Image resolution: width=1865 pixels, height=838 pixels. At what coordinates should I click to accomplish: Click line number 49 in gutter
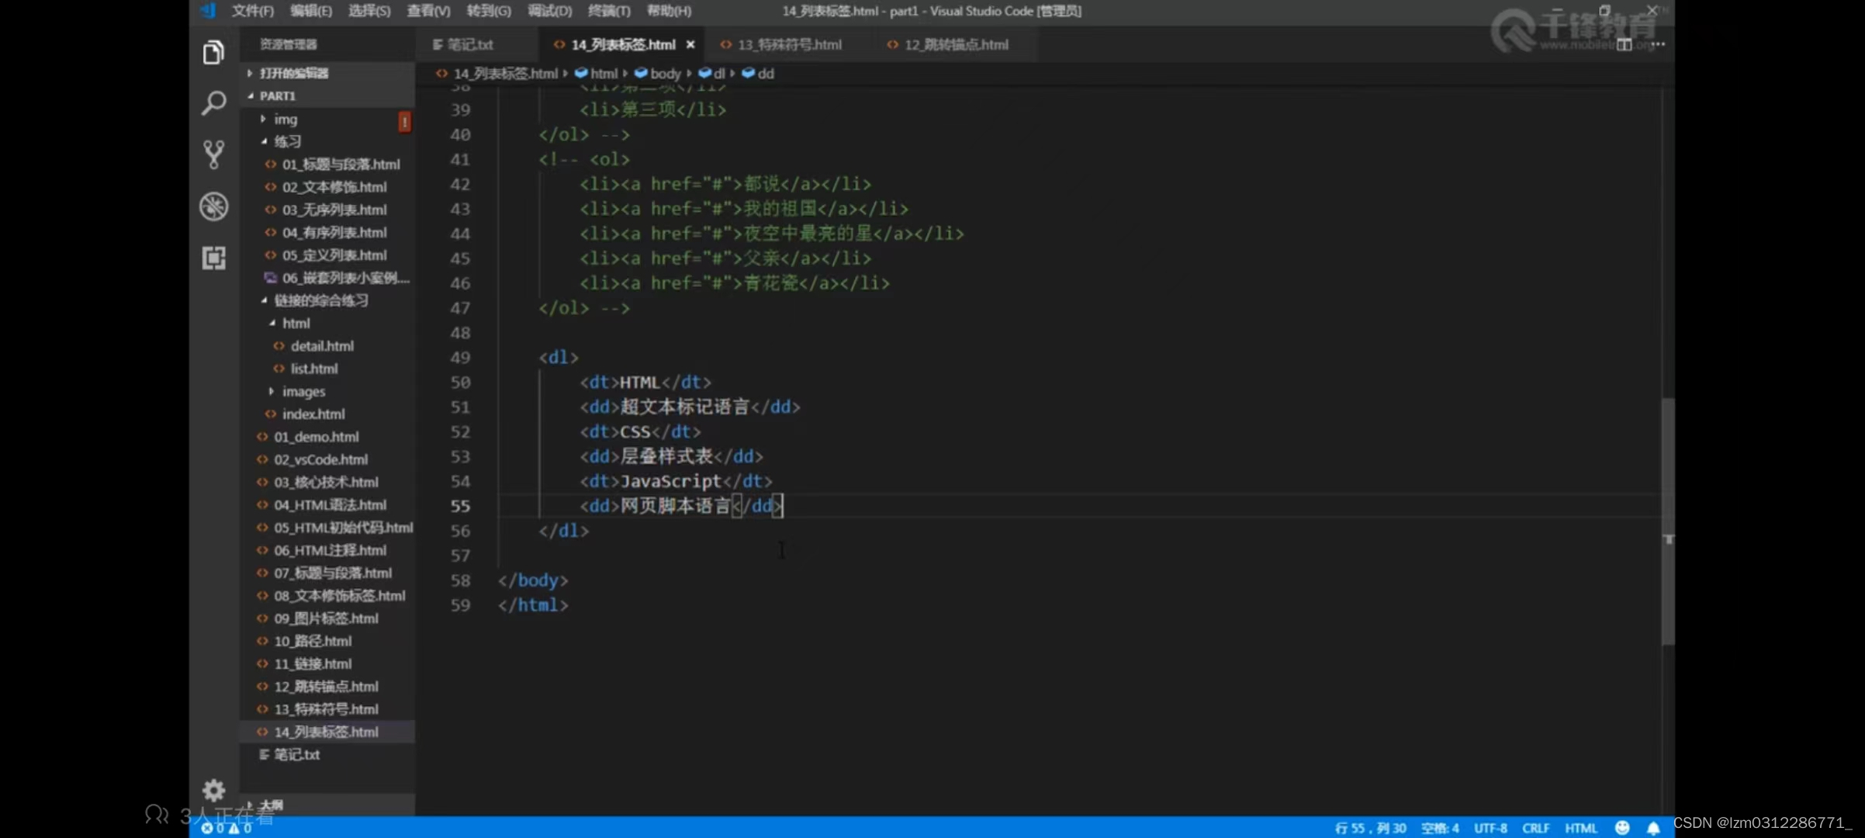point(460,358)
